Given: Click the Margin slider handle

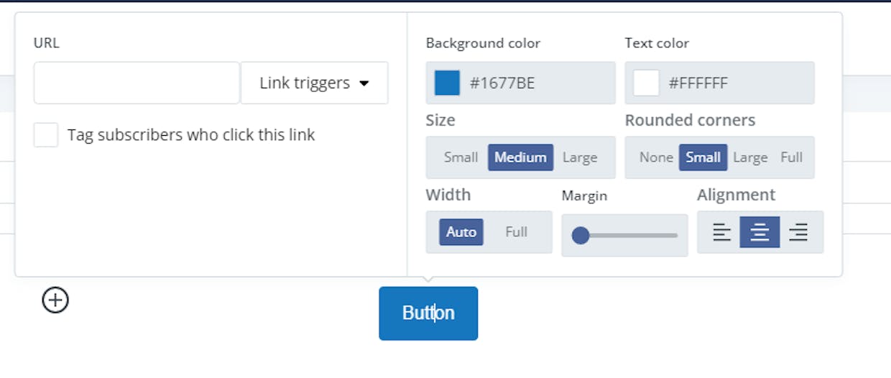Looking at the screenshot, I should pos(581,235).
